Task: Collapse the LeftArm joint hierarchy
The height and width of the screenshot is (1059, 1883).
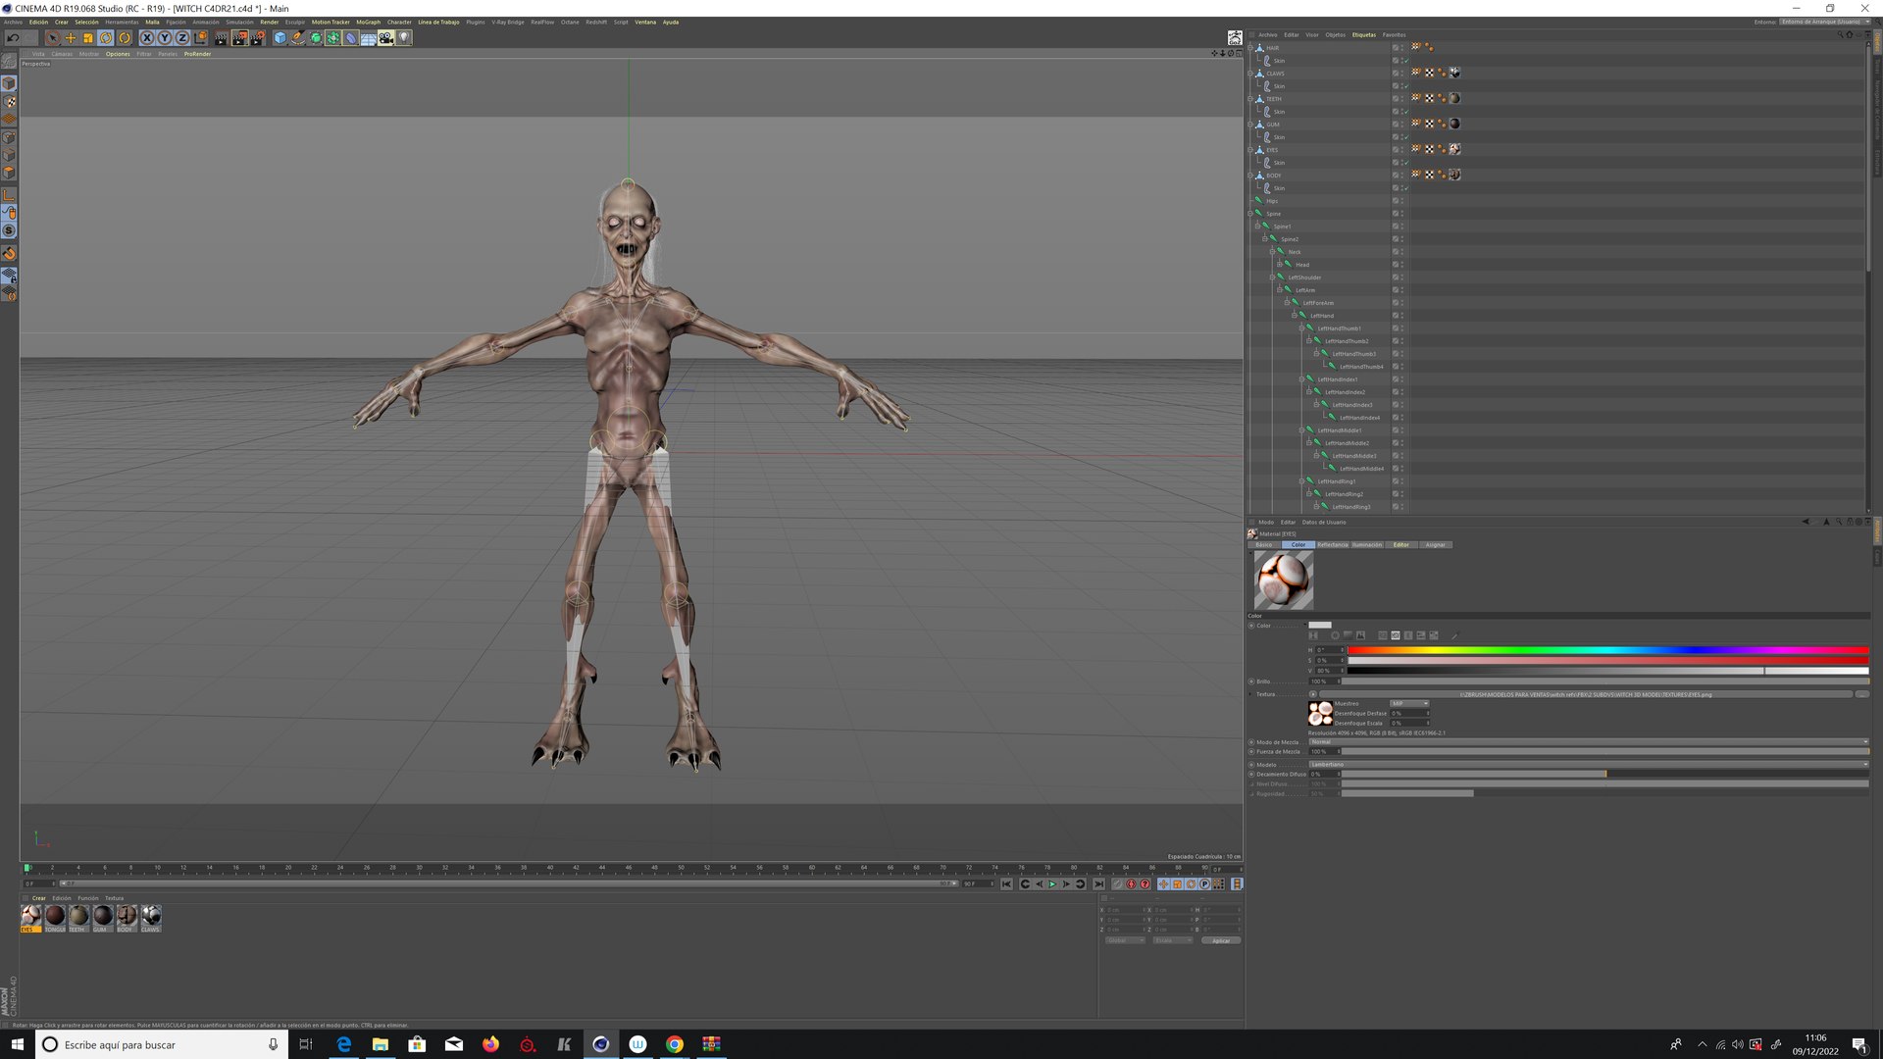Action: [x=1279, y=290]
